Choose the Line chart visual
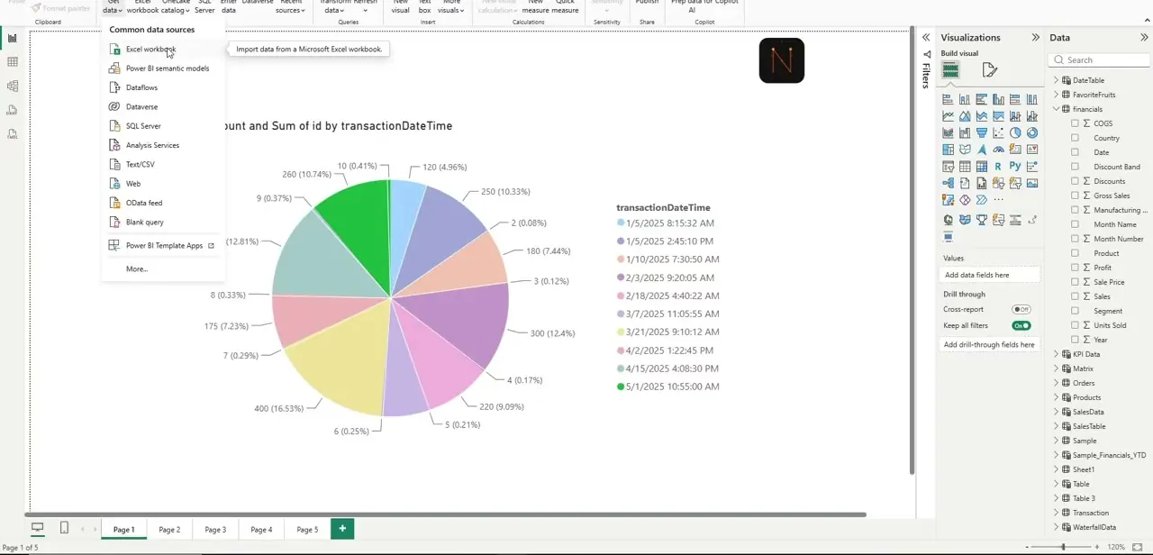 [948, 115]
